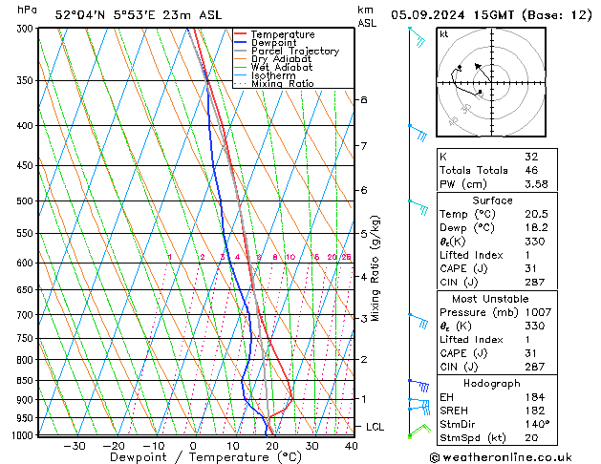Click the orange Dry Adiabat swatch in legend
Viewport: 601px width, 464px height.
click(240, 58)
